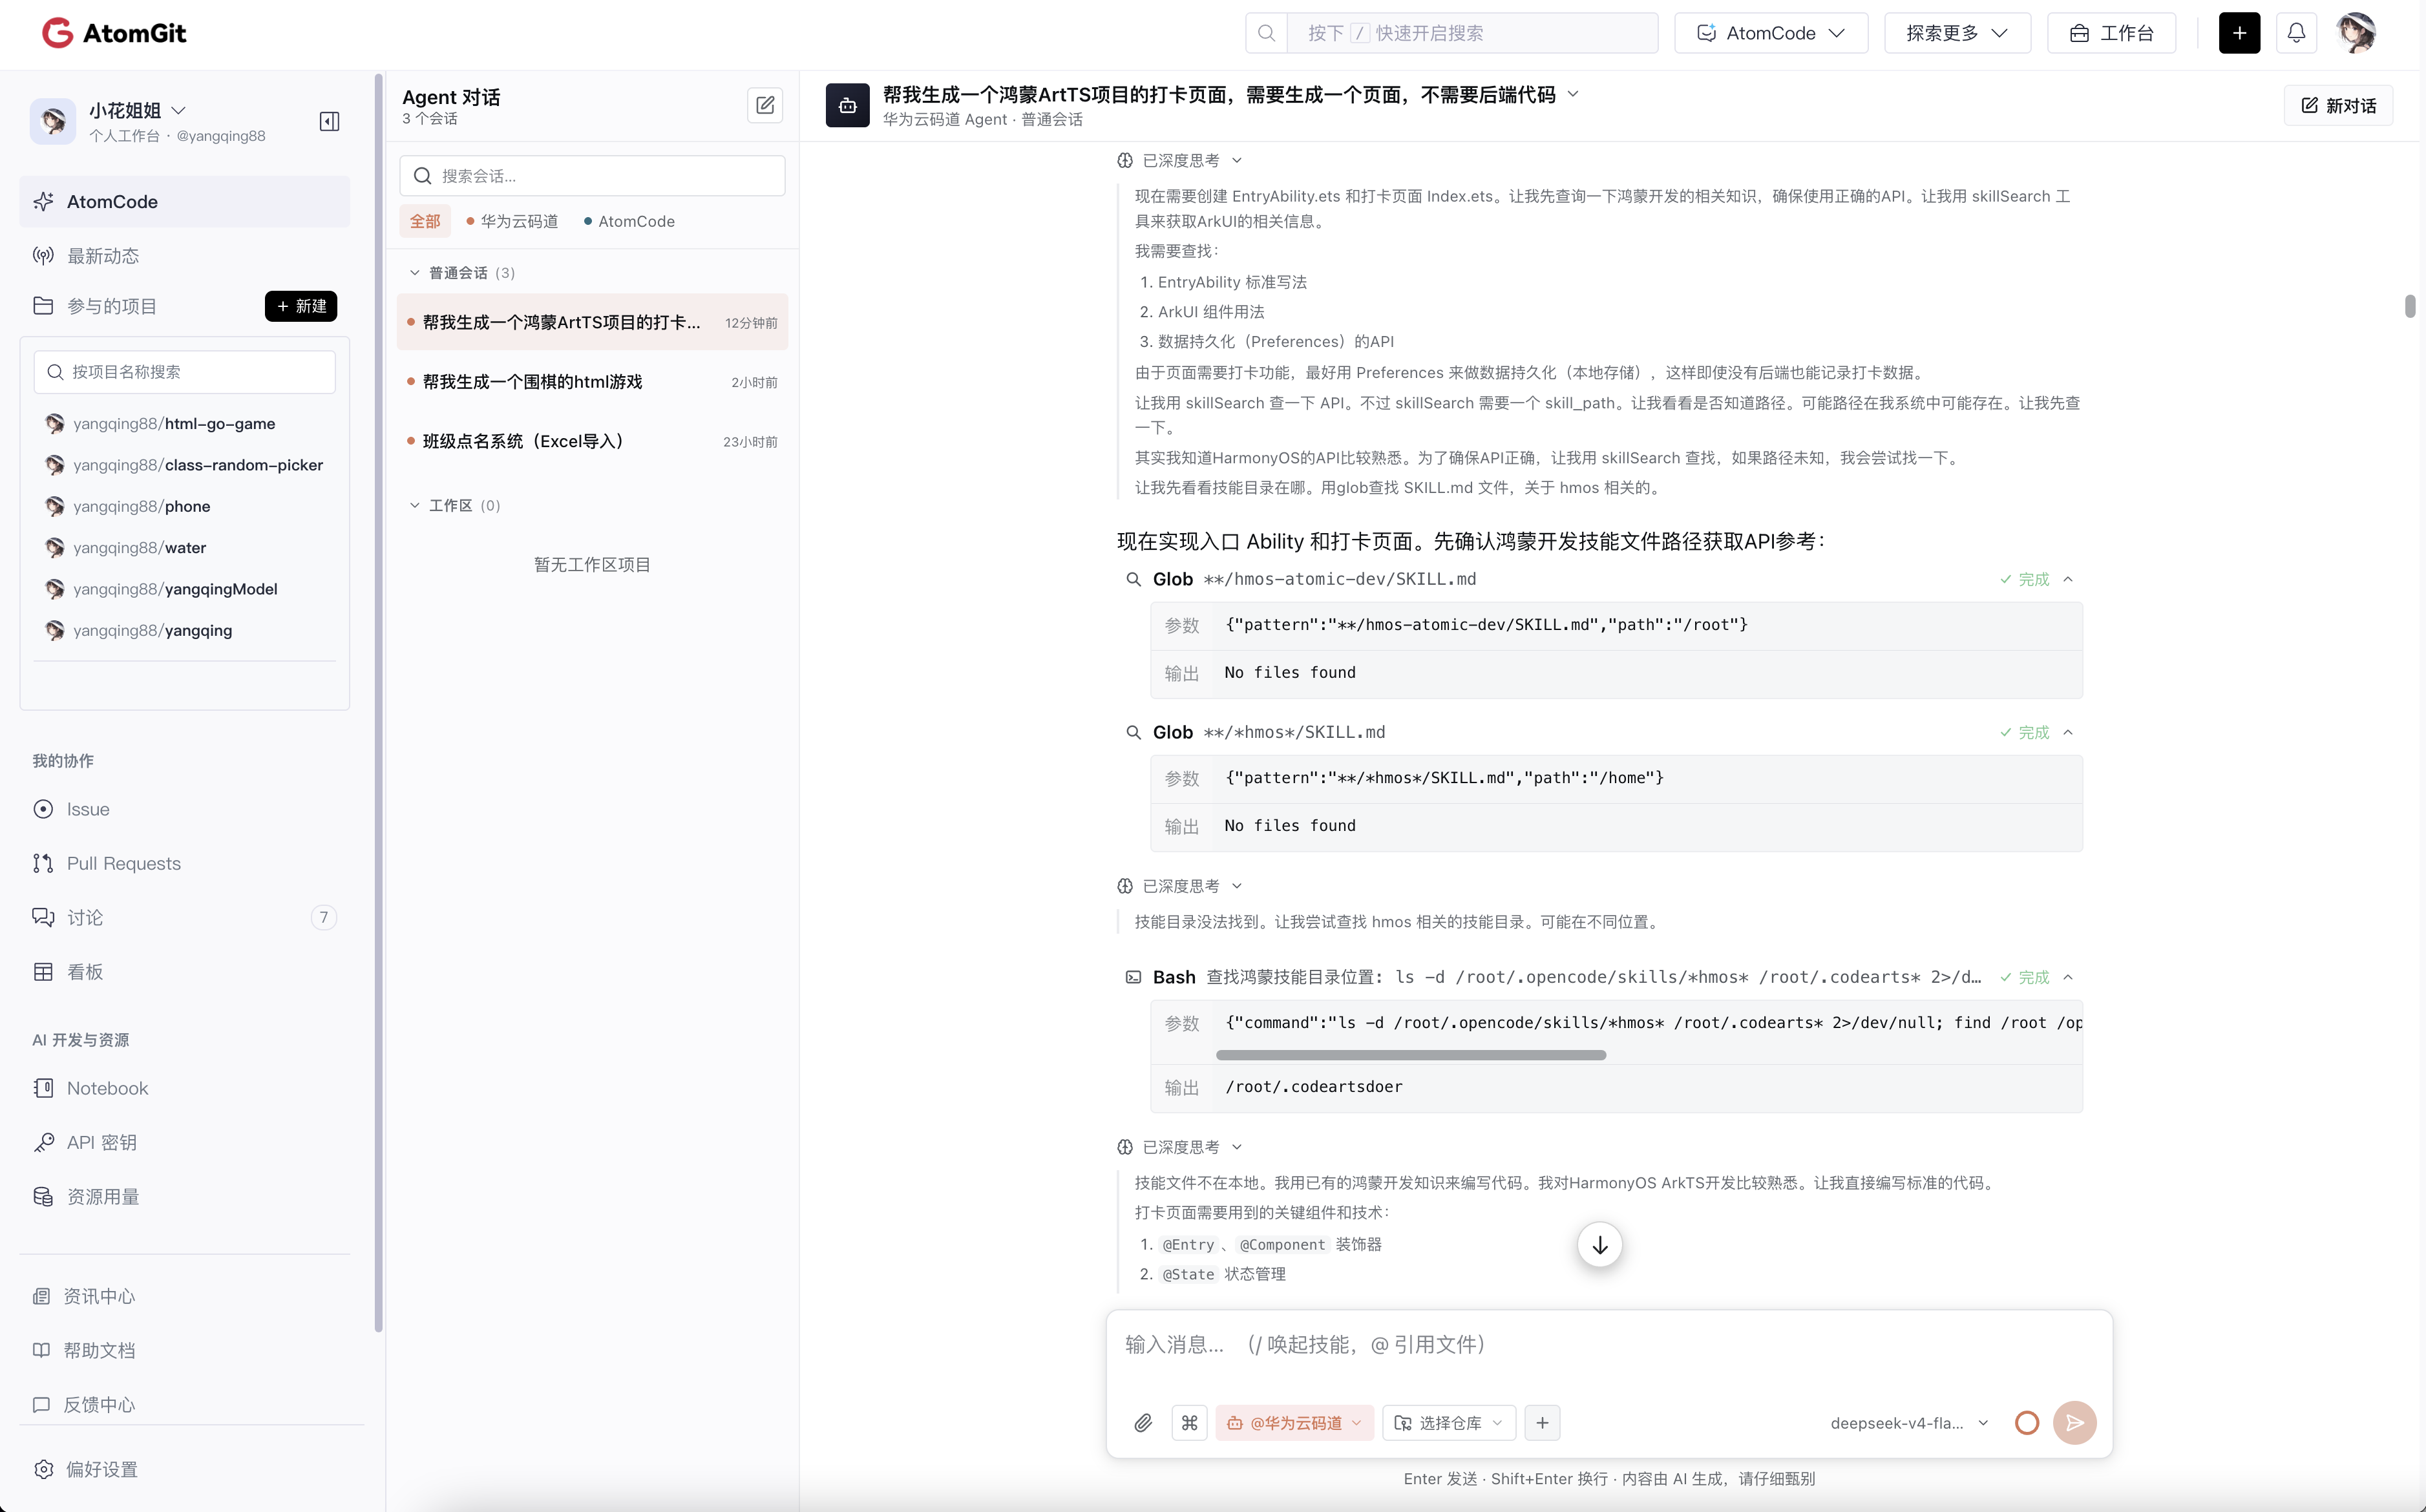Open conversation 班级点名系统（Excel导入）
The width and height of the screenshot is (2426, 1512).
tap(592, 441)
